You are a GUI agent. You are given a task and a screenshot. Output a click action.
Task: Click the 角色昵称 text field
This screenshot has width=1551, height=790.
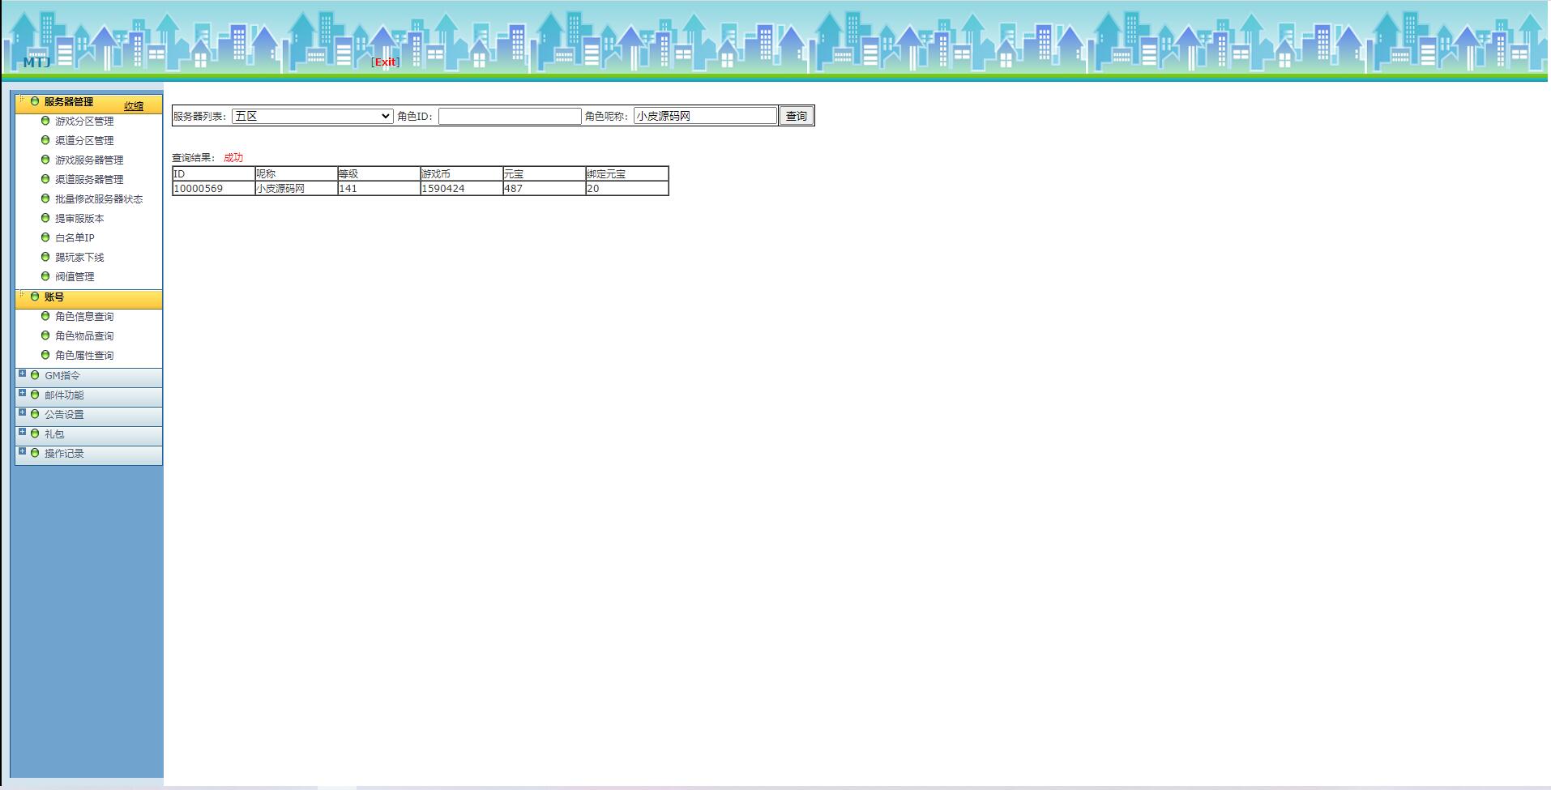pos(705,116)
